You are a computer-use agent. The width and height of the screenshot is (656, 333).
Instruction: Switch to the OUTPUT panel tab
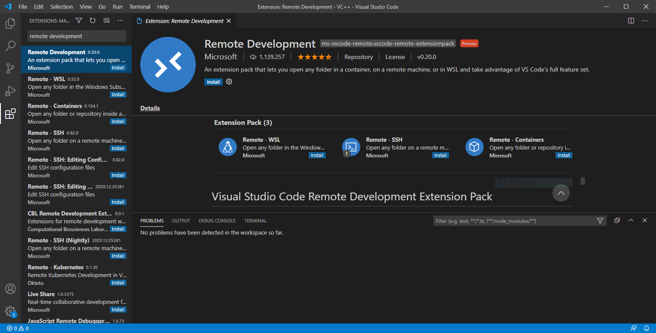[x=181, y=221]
